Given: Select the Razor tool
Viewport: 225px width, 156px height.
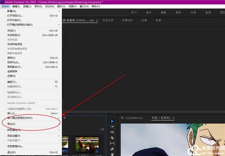Looking at the screenshot, I should pos(112,138).
